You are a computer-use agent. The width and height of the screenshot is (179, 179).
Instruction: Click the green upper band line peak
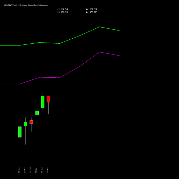[100, 27]
